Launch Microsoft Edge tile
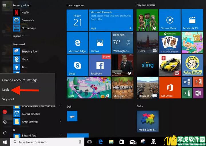 coord(77,43)
